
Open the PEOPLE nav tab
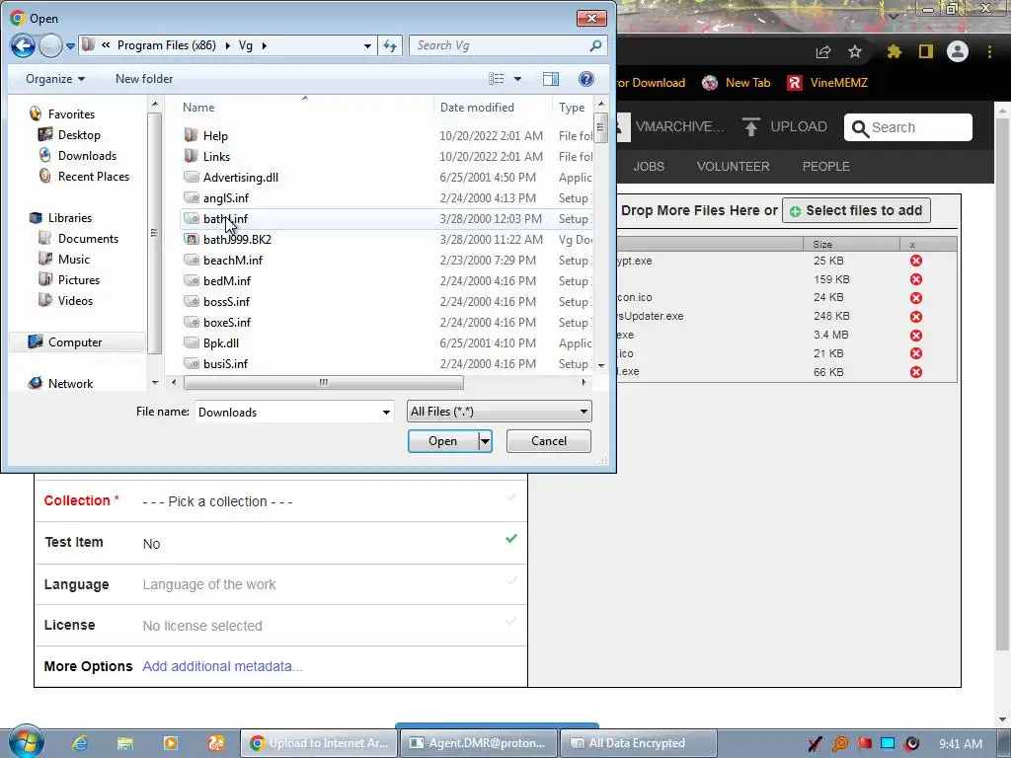[x=826, y=166]
